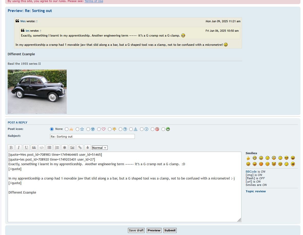Open the black Morris Minor signature image
This screenshot has width=303, height=235.
coord(37,92)
